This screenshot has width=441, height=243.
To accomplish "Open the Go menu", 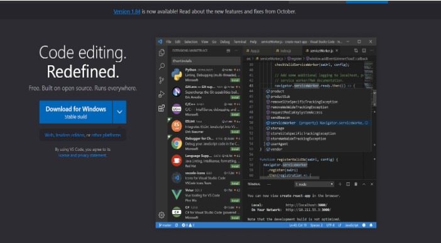I will tap(214, 41).
